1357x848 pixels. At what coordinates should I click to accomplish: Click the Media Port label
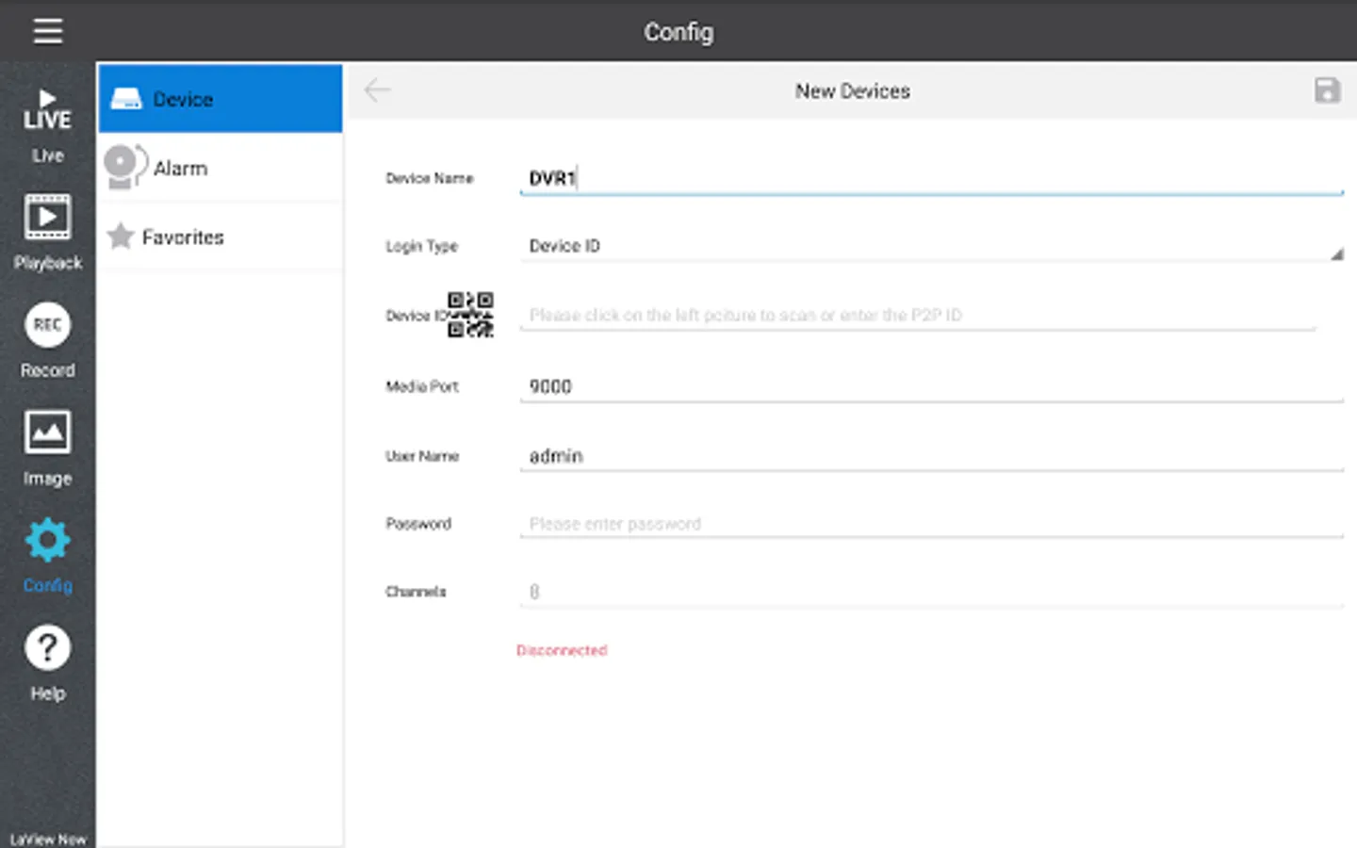click(x=421, y=386)
